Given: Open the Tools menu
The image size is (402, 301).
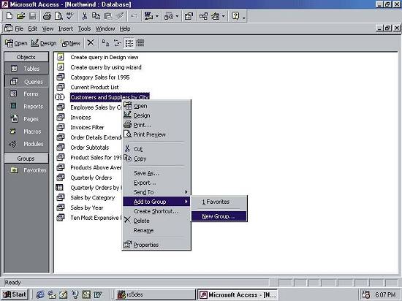Looking at the screenshot, I should [84, 28].
